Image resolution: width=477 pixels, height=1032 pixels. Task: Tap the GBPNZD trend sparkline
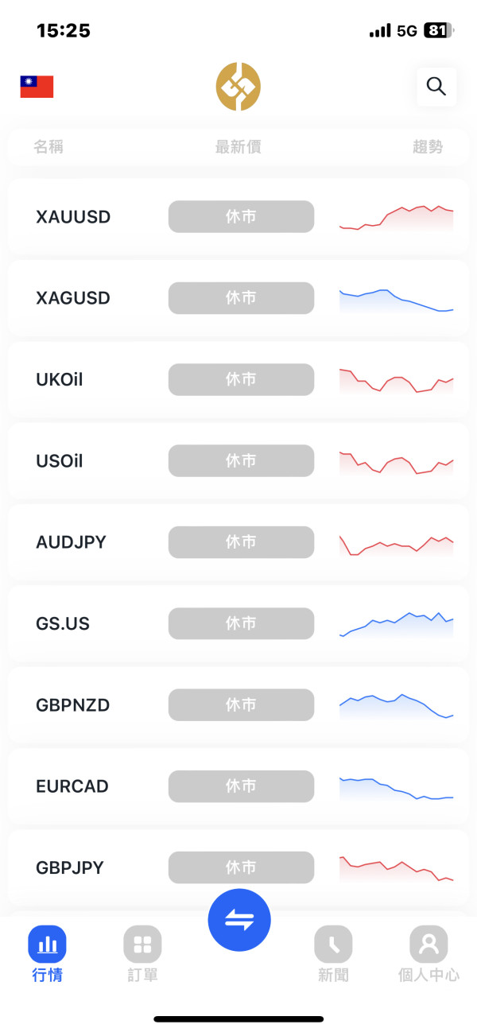pyautogui.click(x=396, y=704)
